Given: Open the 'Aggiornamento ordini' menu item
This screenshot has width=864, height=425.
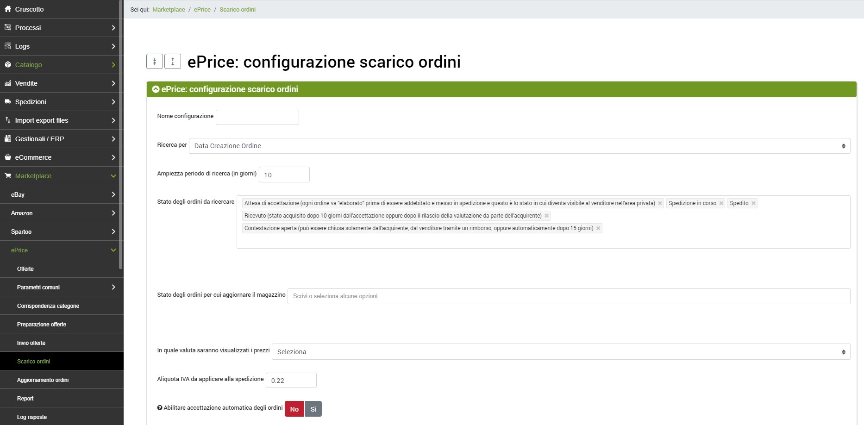Looking at the screenshot, I should [43, 380].
